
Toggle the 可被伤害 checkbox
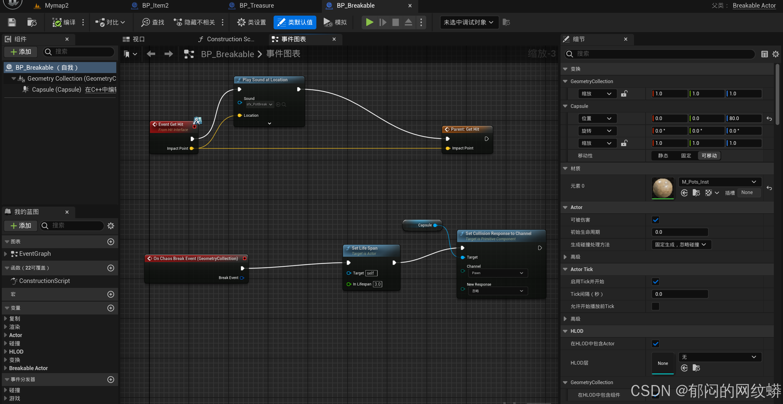655,220
